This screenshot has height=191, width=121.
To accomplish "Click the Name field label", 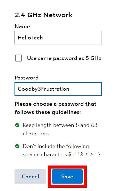I will 22,26.
